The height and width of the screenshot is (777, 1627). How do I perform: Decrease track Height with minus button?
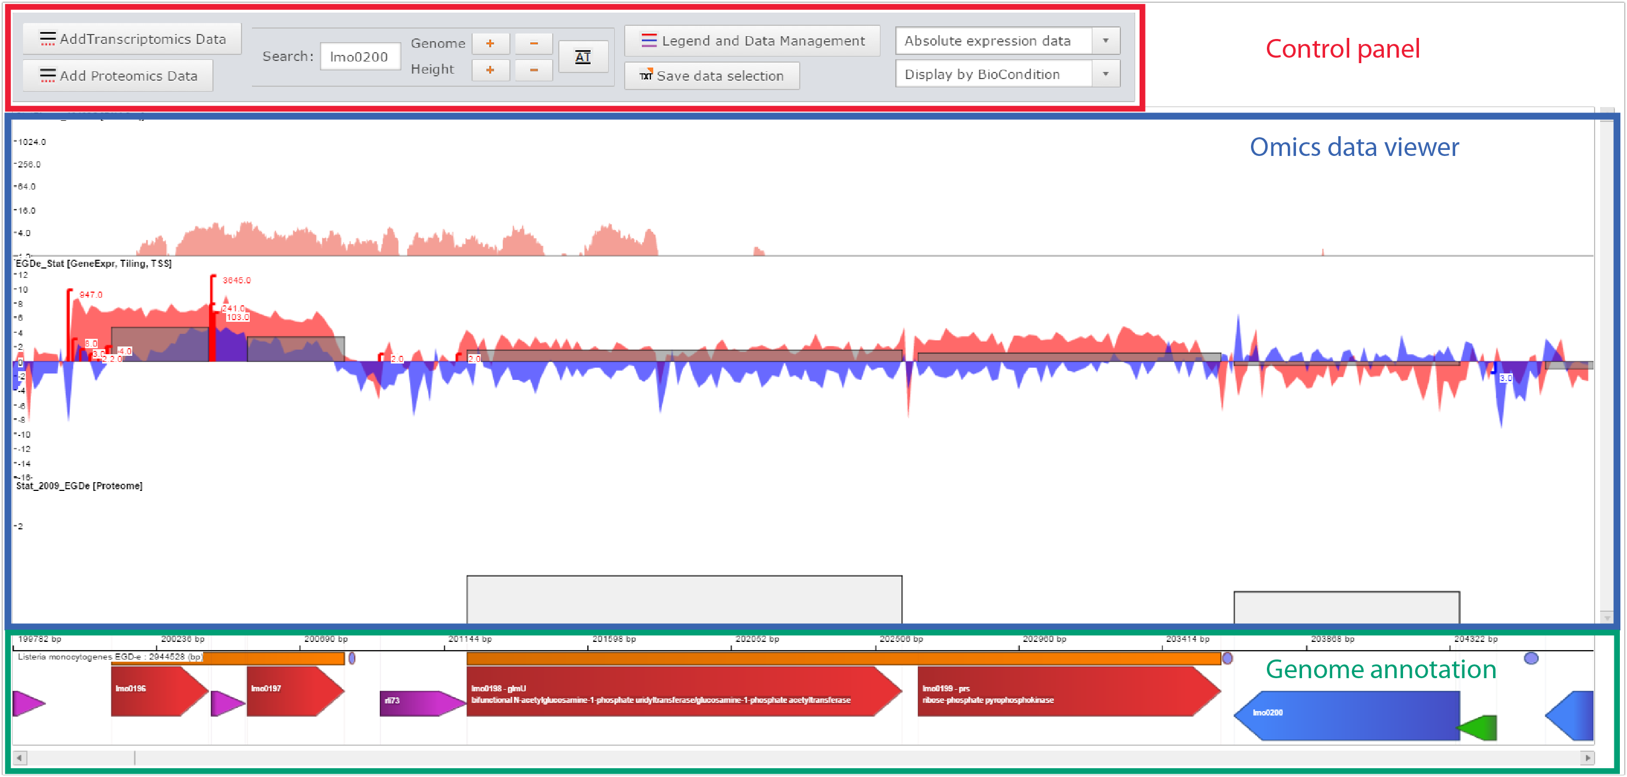click(534, 70)
